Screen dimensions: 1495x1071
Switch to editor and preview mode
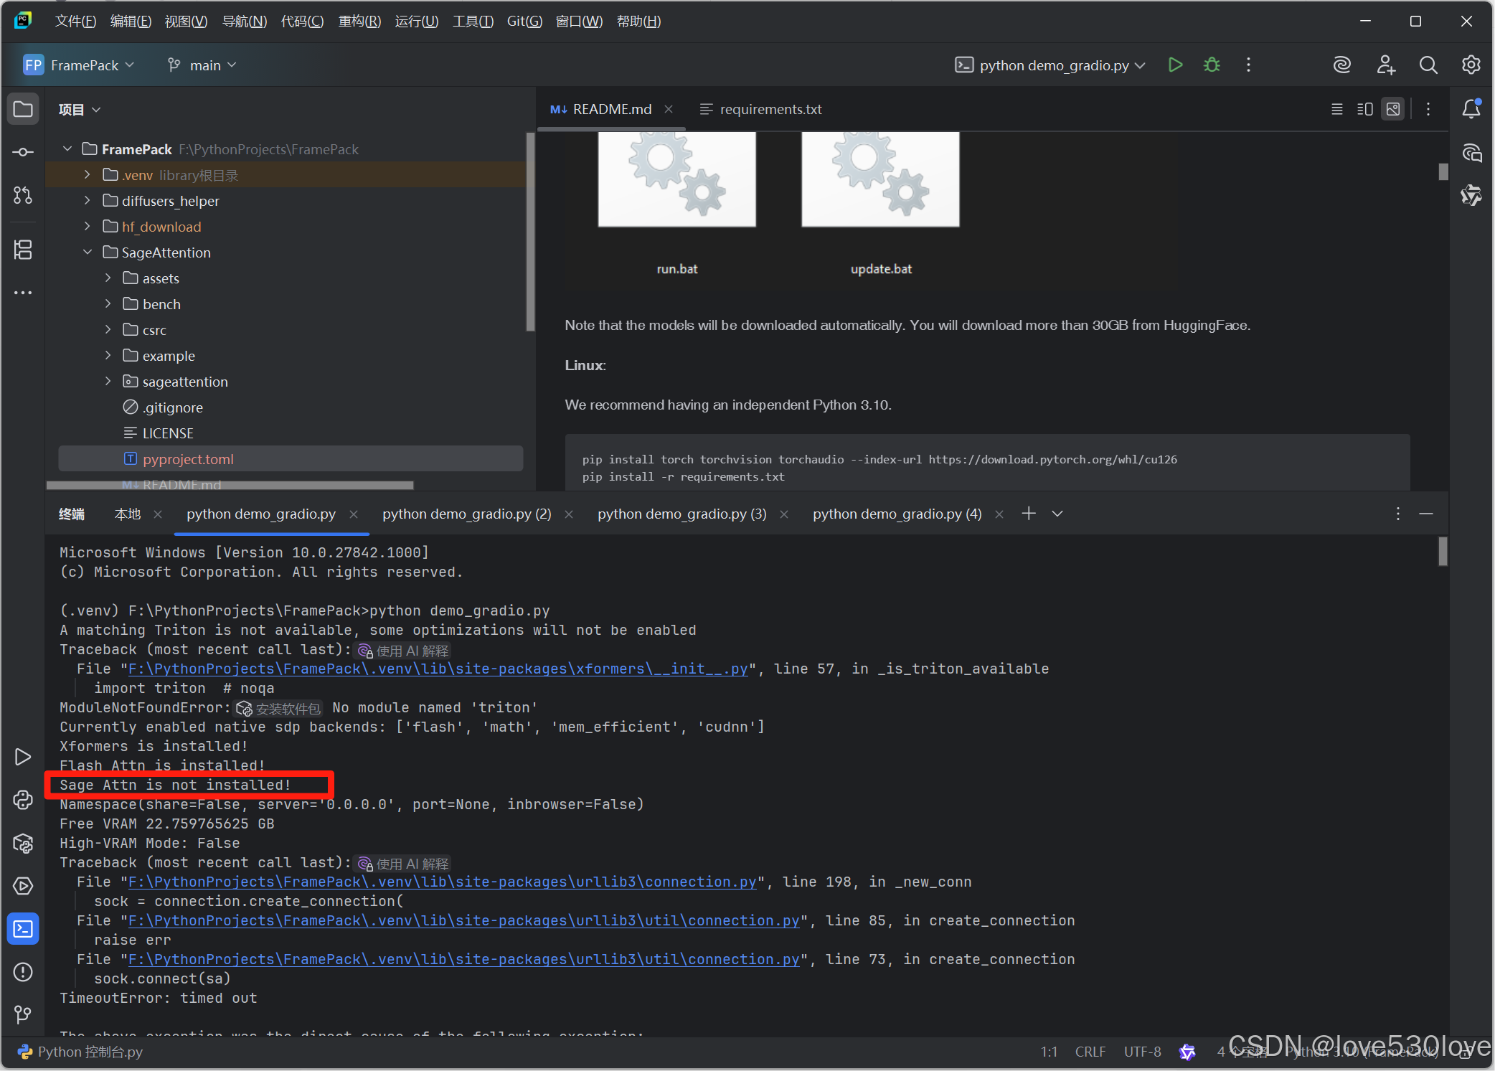(x=1364, y=109)
